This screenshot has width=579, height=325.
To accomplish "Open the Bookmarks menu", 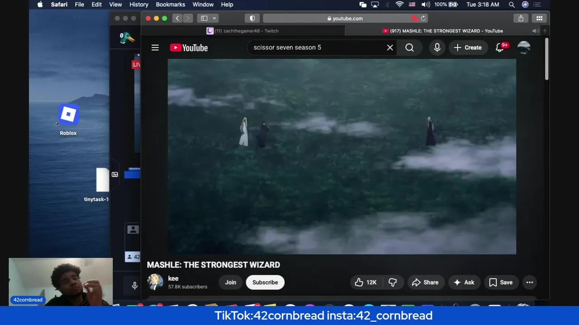I will (171, 5).
